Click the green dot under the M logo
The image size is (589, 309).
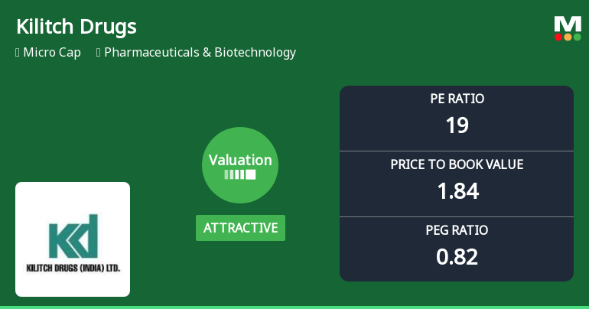(577, 37)
